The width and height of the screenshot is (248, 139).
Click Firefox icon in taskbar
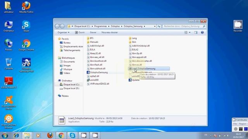[50, 136]
